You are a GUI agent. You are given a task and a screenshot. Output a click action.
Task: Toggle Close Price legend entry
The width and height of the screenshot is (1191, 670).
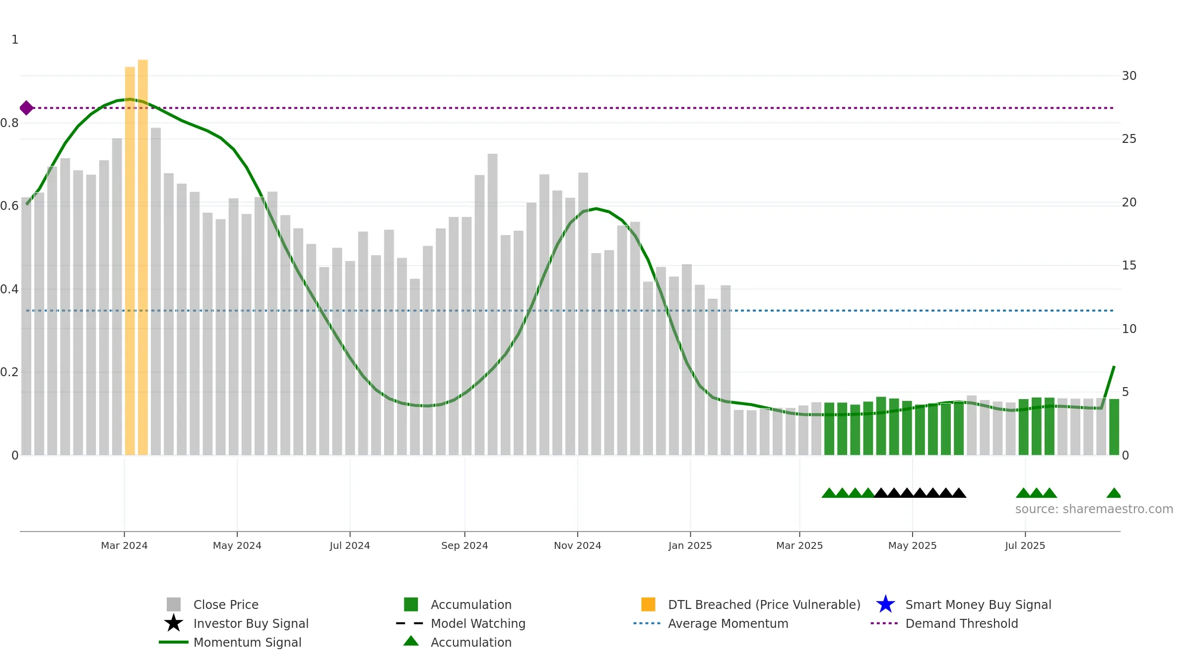[226, 604]
